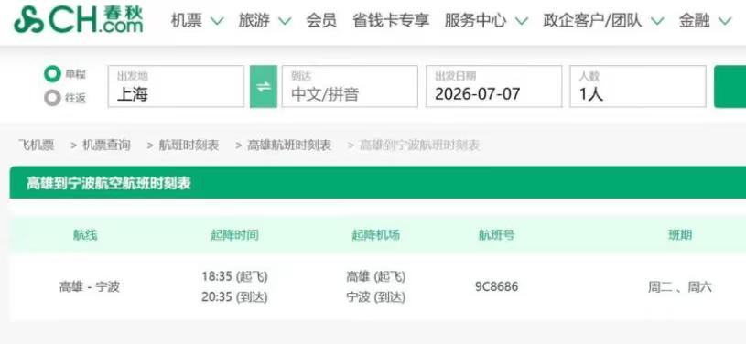Click the 到达 destination input field

coord(350,87)
